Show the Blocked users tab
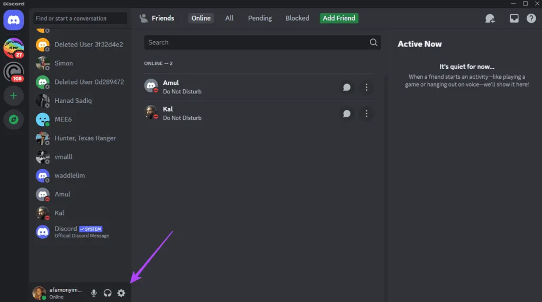Image resolution: width=542 pixels, height=302 pixels. (x=297, y=18)
